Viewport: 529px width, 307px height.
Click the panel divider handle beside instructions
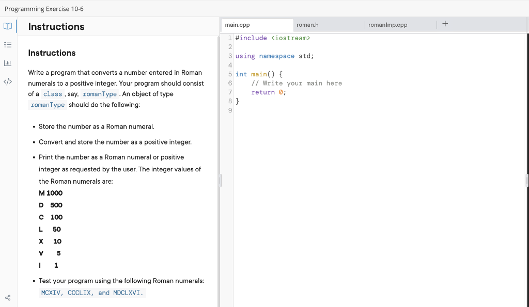(220, 180)
